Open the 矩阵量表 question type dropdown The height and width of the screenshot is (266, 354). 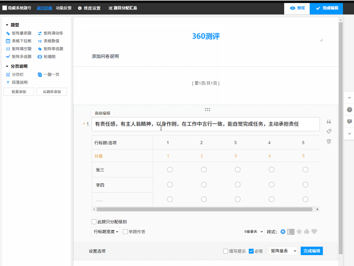coord(283,251)
